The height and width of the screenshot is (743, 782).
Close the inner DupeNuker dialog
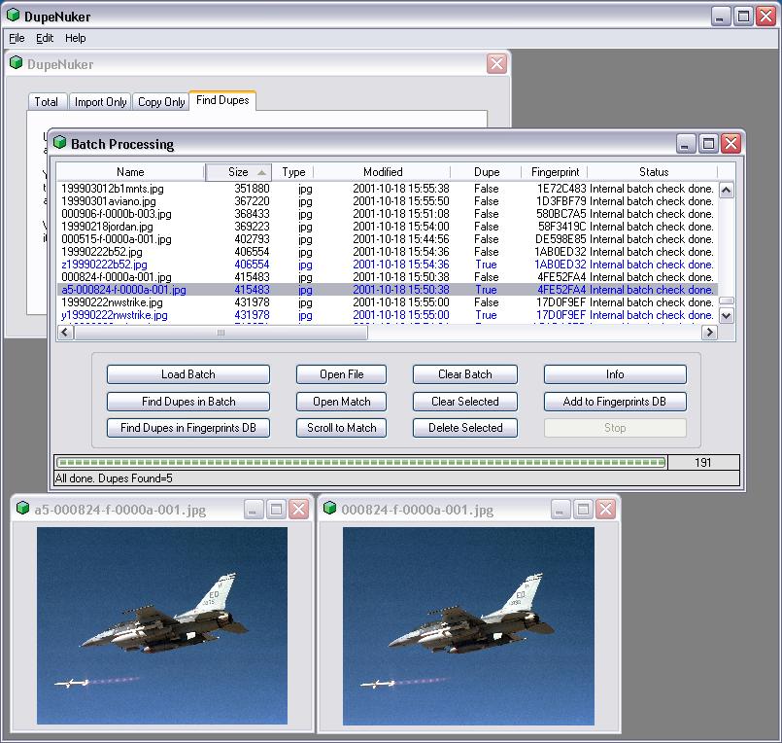click(x=496, y=64)
